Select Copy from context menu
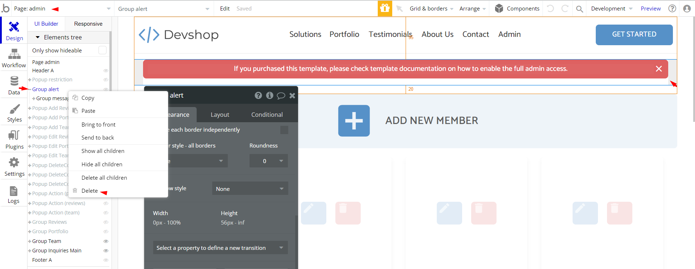 [x=118, y=98]
